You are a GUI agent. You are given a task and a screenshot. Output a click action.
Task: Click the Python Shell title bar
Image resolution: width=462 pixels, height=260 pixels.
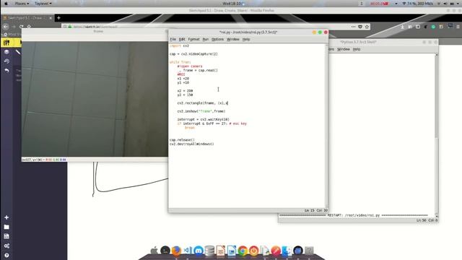click(x=358, y=42)
